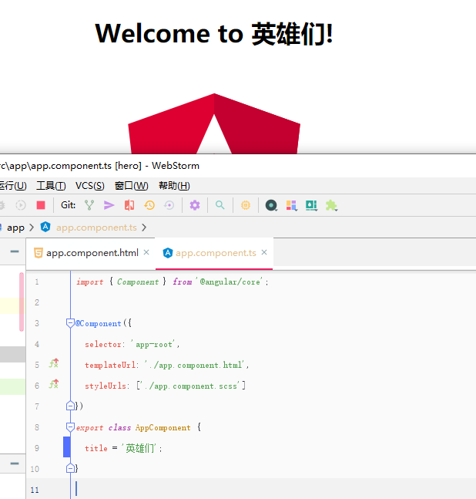
Task: Collapse AppComponent class fold on line 8
Action: pos(70,427)
